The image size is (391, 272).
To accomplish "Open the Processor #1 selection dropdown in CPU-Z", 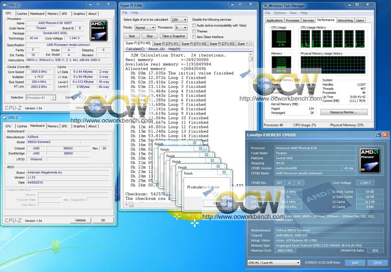I will (x=41, y=98).
